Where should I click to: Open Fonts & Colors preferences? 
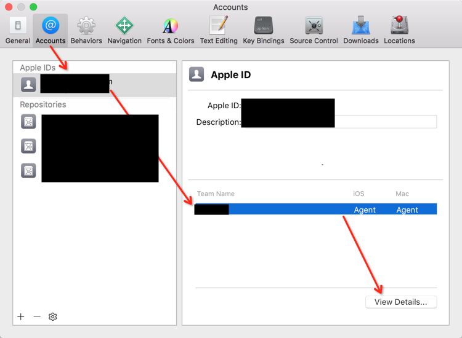tap(170, 30)
